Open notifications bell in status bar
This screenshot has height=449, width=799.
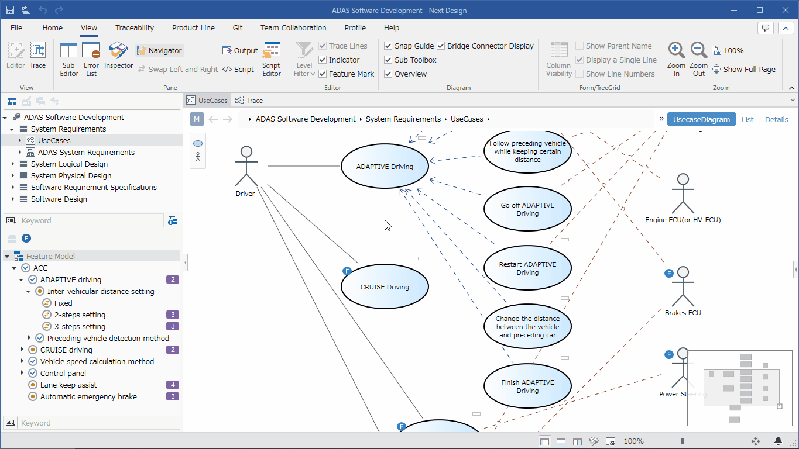pyautogui.click(x=778, y=441)
